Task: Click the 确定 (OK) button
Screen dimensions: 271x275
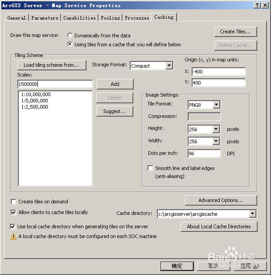Action: click(x=177, y=266)
